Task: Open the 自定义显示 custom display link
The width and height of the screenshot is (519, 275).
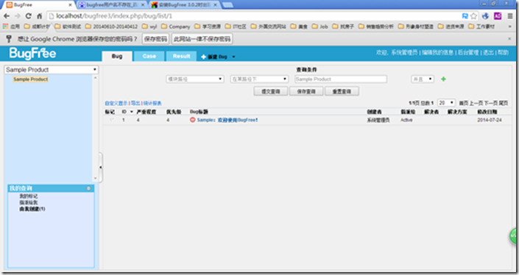Action: tap(116, 103)
